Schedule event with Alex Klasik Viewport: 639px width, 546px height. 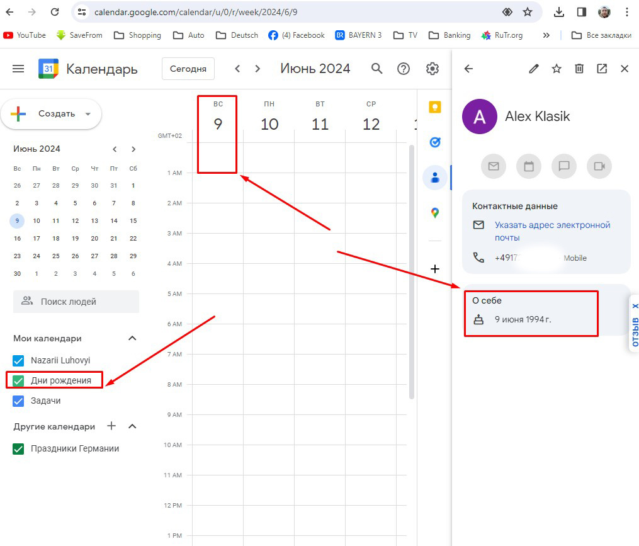pos(529,166)
